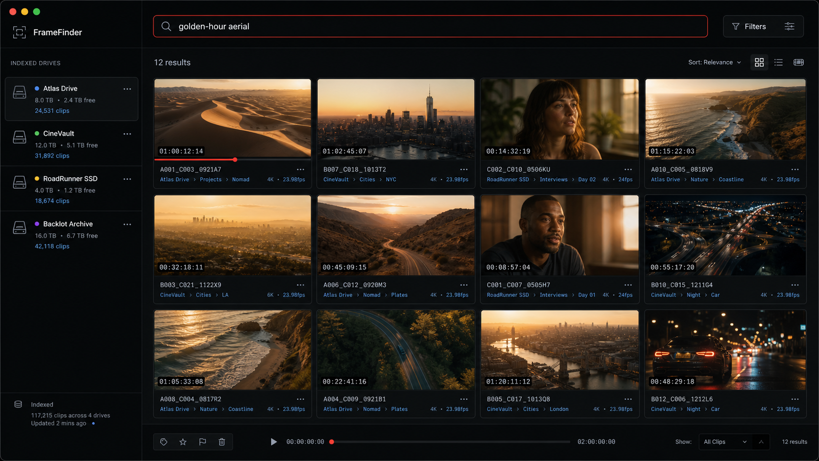Select CineVault drive in the sidebar
Screen dimensions: 819x461
tap(72, 144)
